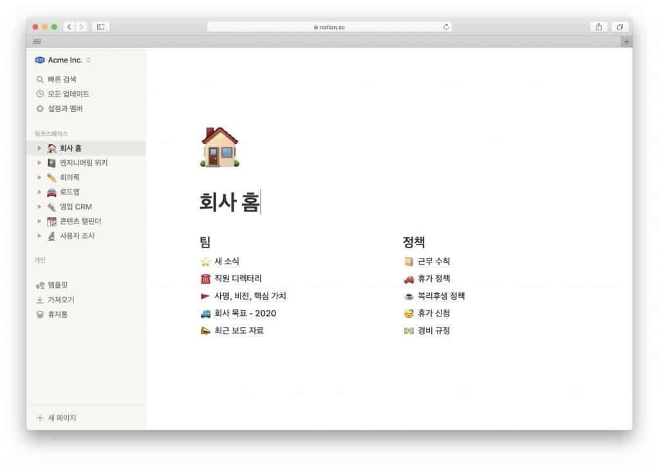This screenshot has width=659, height=465.
Task: Open 직원 디렉터리 page link
Action: [x=237, y=278]
